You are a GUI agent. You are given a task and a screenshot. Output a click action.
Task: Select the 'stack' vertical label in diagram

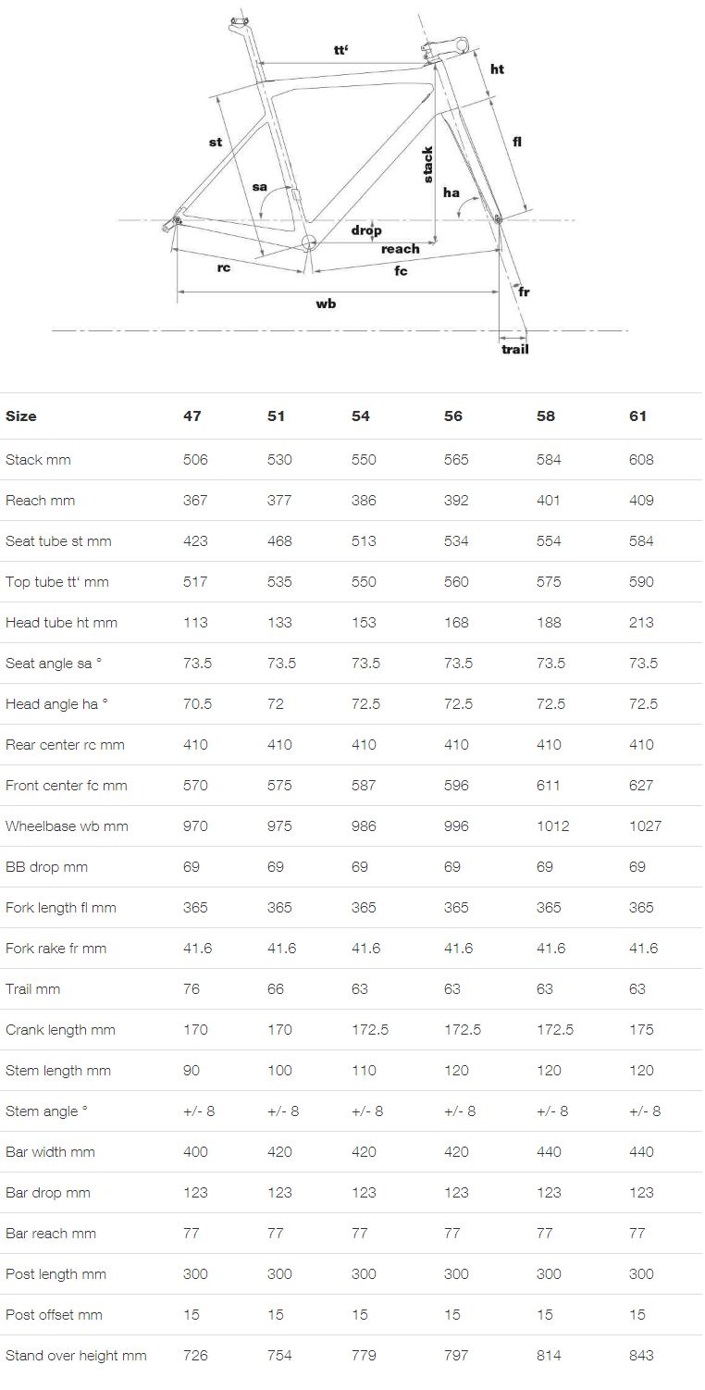[427, 165]
